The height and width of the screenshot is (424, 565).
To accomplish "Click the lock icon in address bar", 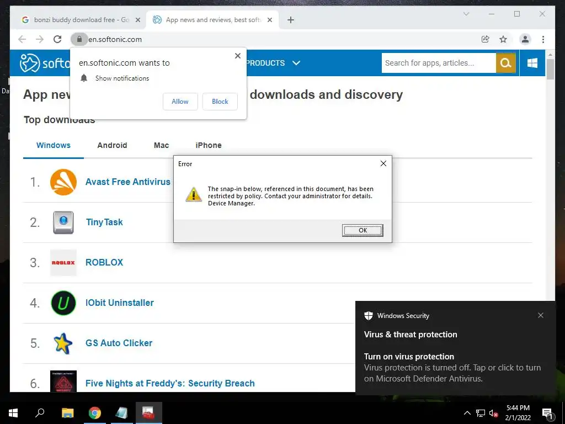I will click(79, 39).
